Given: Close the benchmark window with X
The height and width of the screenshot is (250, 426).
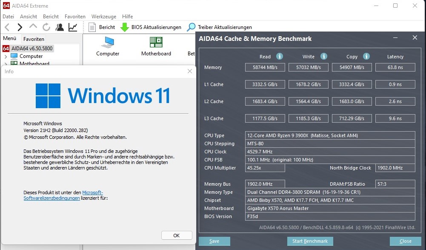Looking at the screenshot, I should pyautogui.click(x=415, y=38).
